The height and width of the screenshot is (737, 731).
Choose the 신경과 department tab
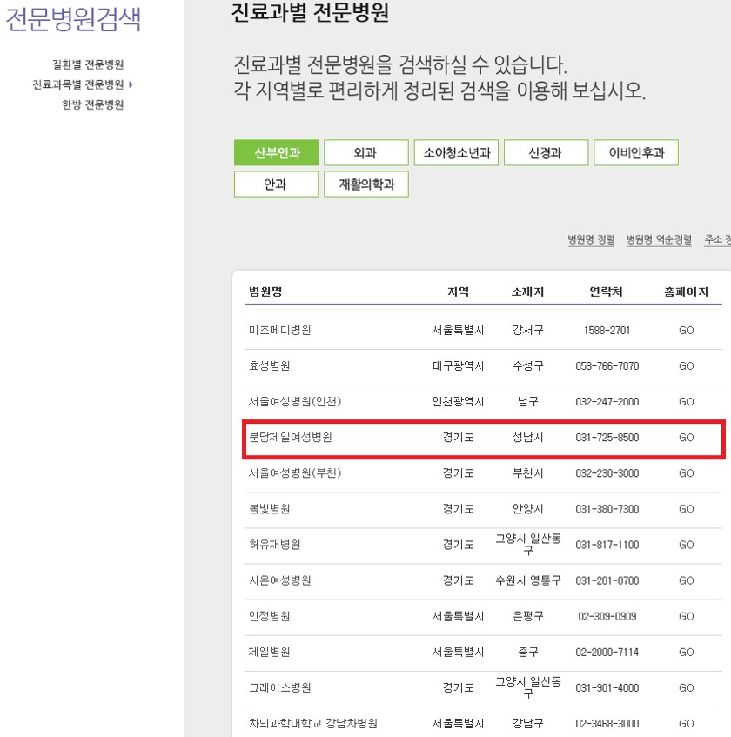pos(546,152)
